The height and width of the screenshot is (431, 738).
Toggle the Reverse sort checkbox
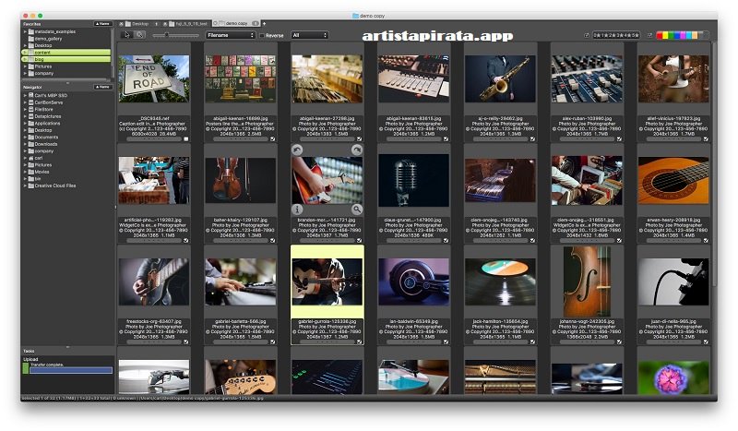(x=262, y=35)
